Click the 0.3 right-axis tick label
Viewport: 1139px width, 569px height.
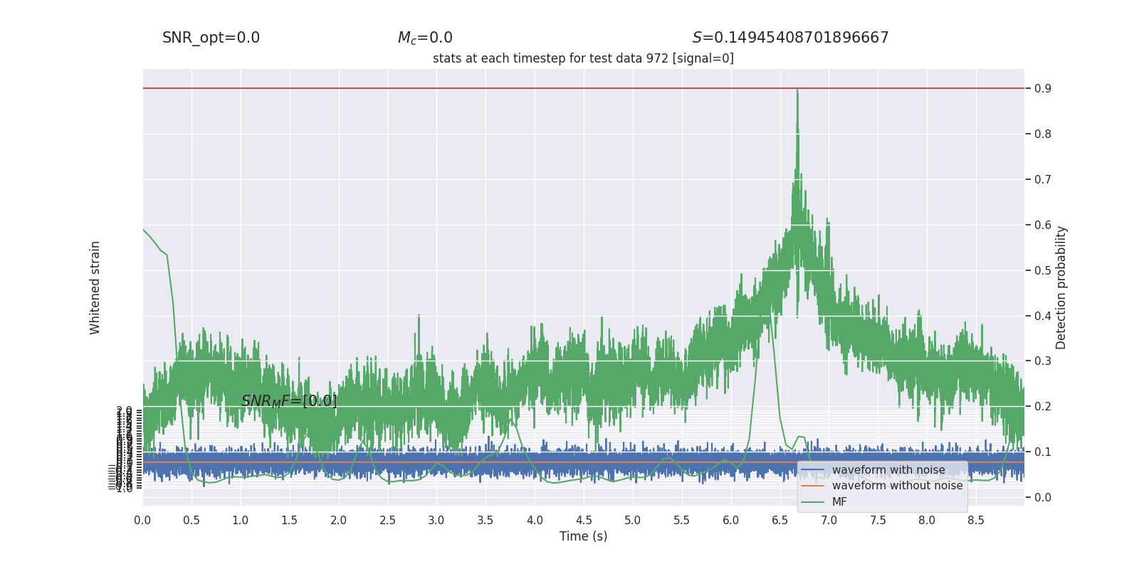tap(1043, 361)
